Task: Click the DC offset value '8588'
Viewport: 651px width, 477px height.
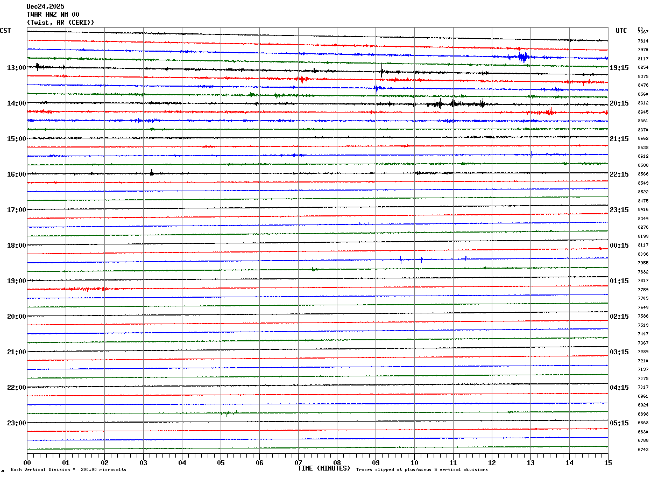Action: click(x=643, y=165)
